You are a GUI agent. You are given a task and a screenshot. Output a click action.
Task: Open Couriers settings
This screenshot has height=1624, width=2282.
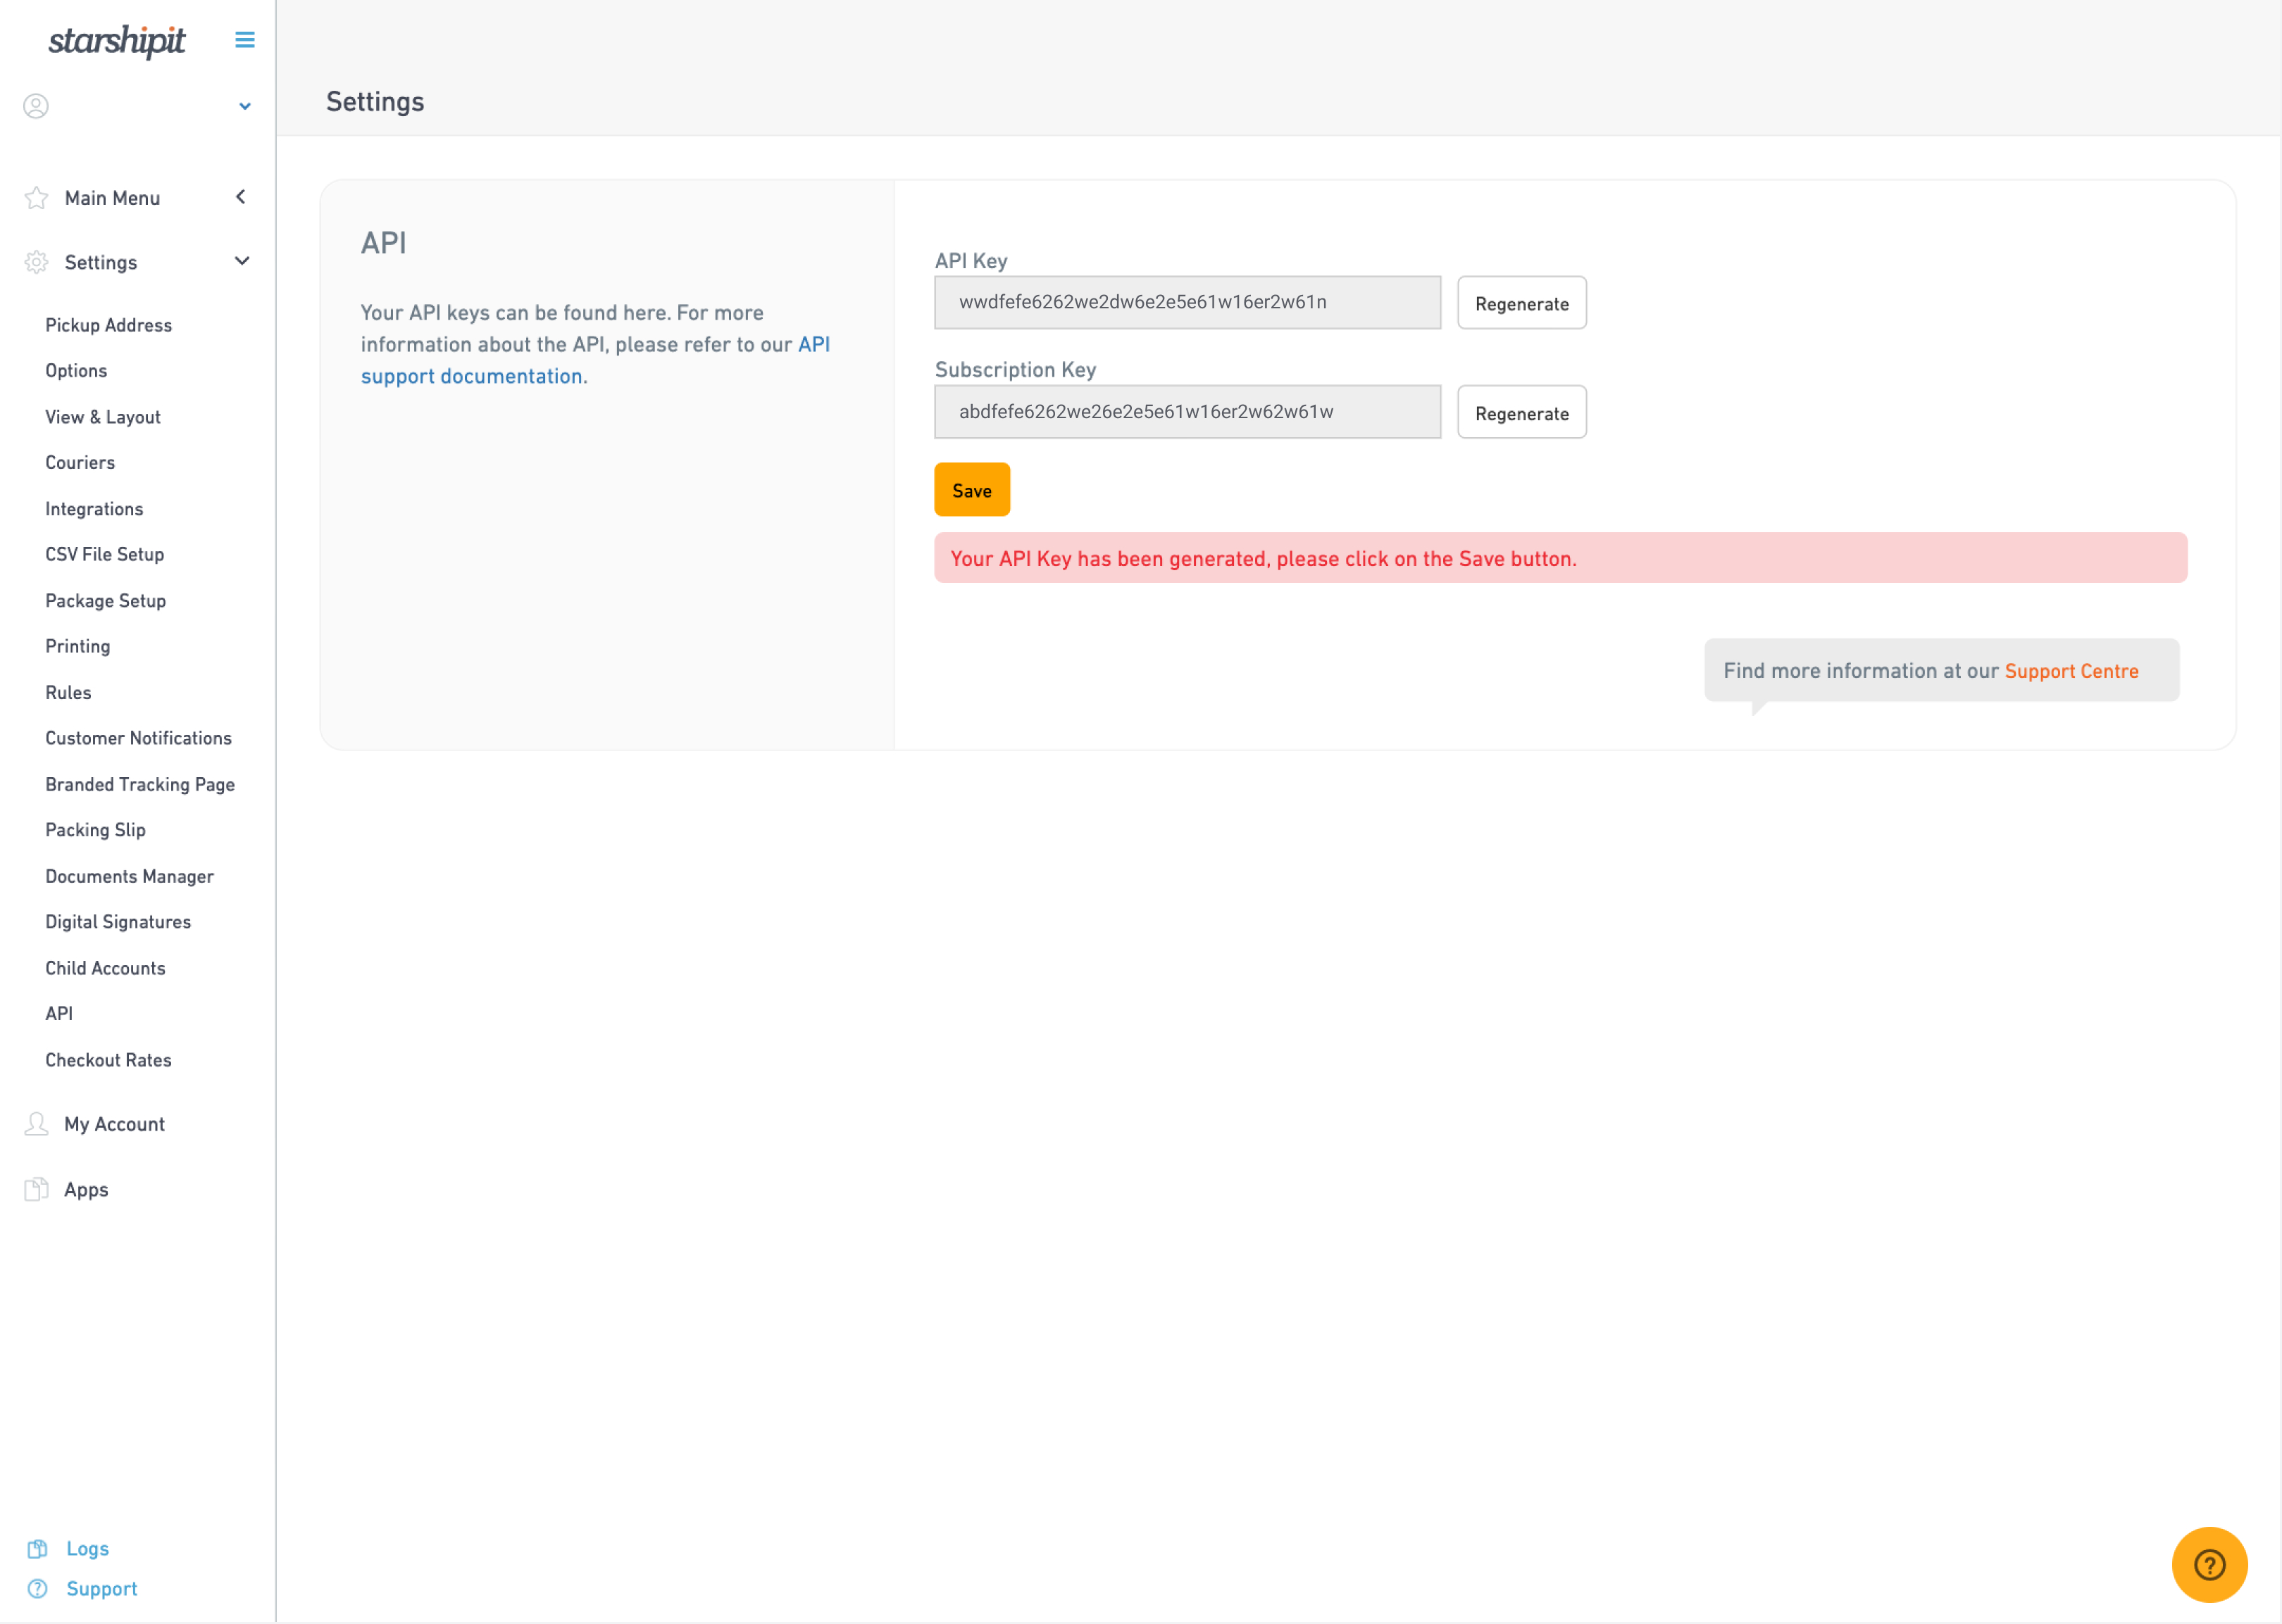point(80,463)
